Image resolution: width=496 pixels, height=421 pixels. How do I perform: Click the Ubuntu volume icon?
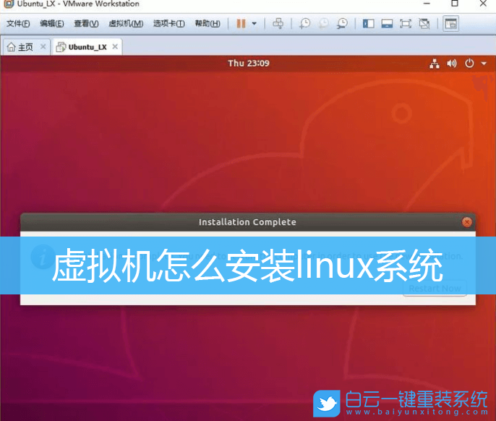pos(452,64)
